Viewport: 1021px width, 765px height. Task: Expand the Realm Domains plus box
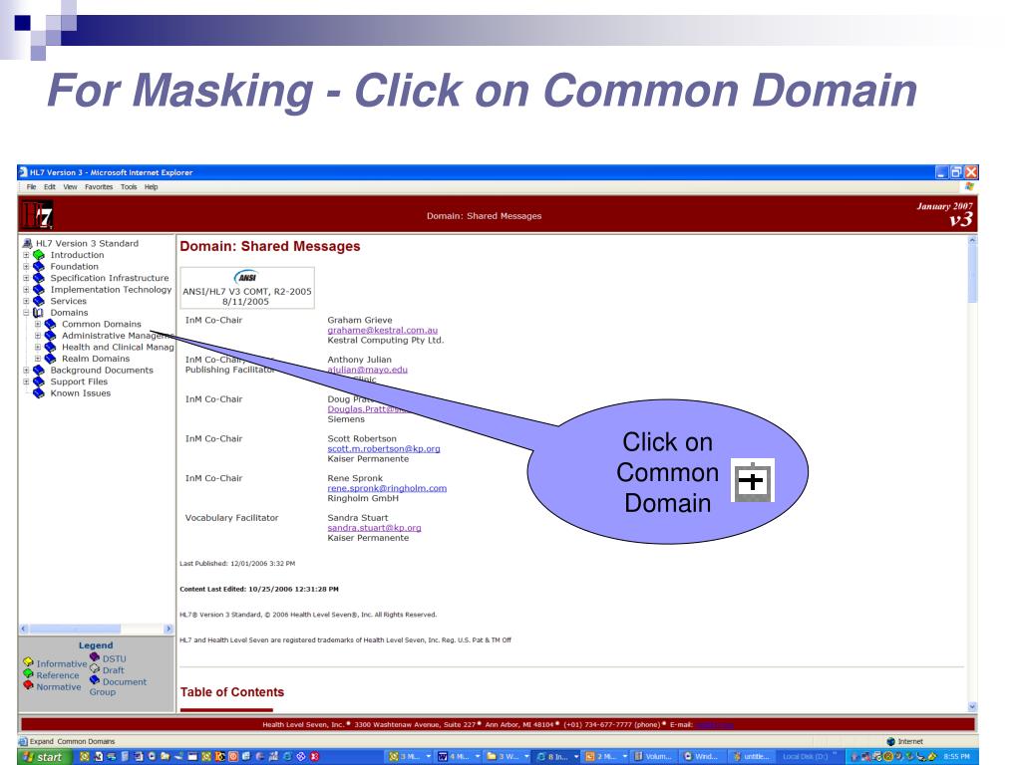point(38,359)
